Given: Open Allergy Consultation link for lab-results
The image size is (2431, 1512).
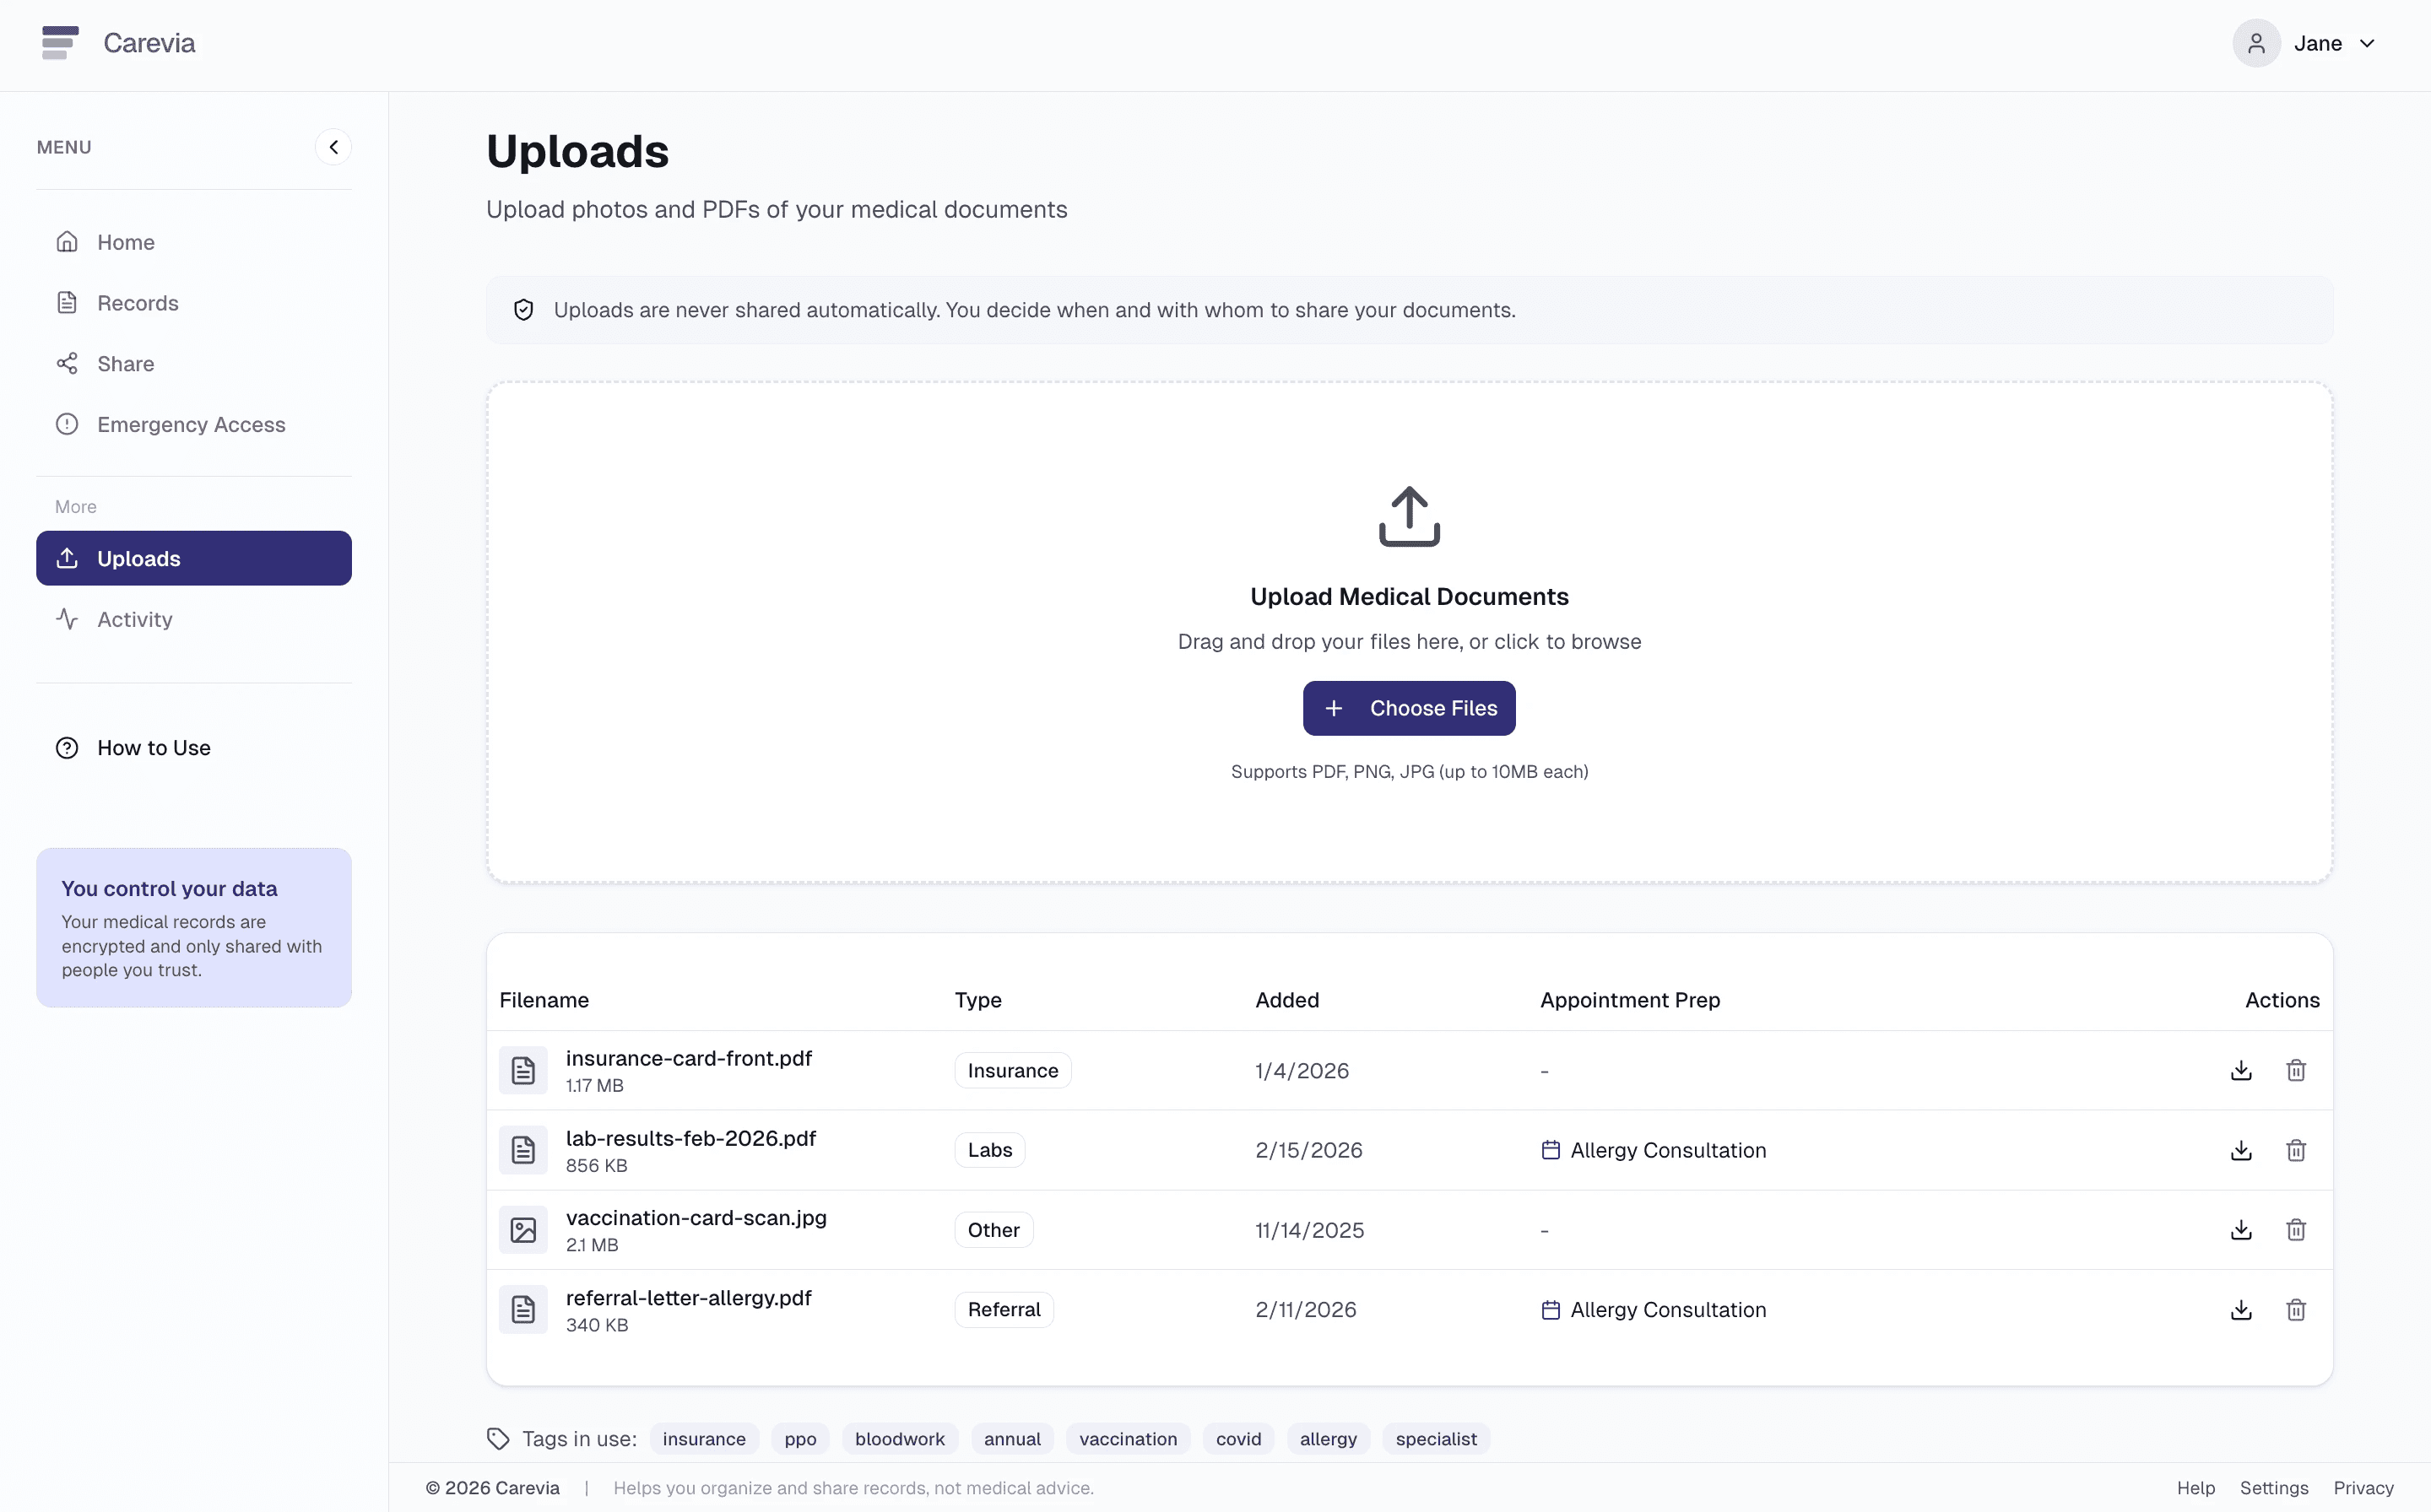Looking at the screenshot, I should 1668,1150.
